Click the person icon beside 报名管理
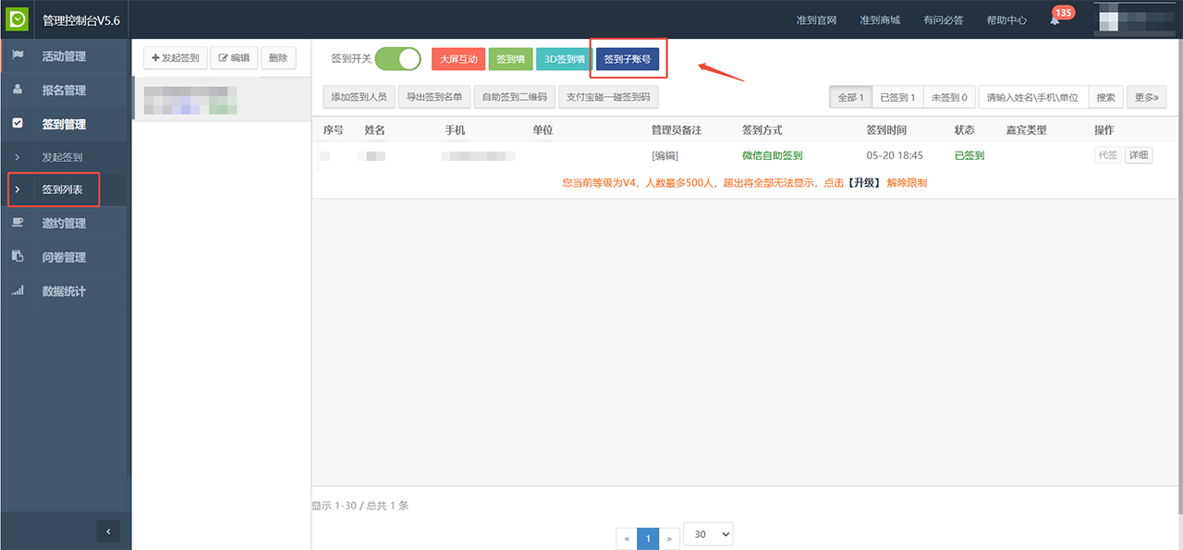1183x550 pixels. pos(18,90)
